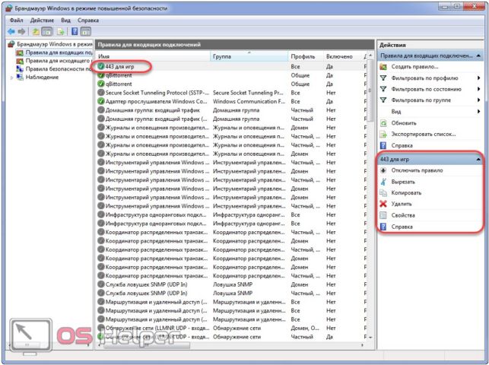Expand the Наблюдение tree node
489x365 pixels.
[x=12, y=78]
